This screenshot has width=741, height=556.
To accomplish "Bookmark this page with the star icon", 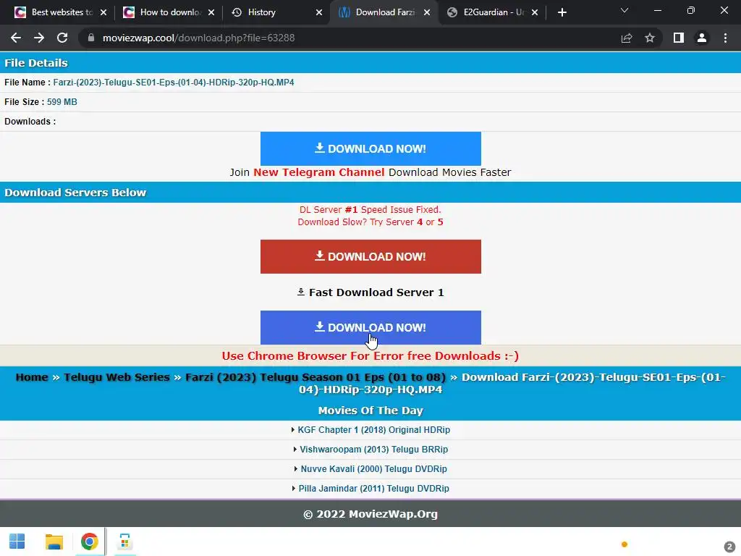I will coord(650,38).
